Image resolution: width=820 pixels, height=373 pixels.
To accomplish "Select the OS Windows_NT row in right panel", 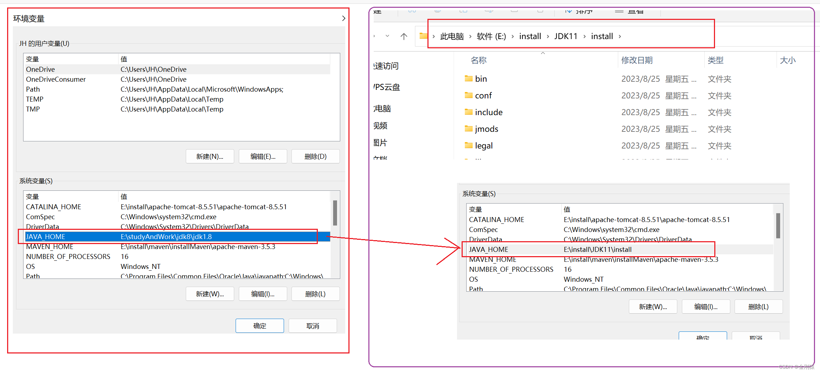I will (x=620, y=279).
